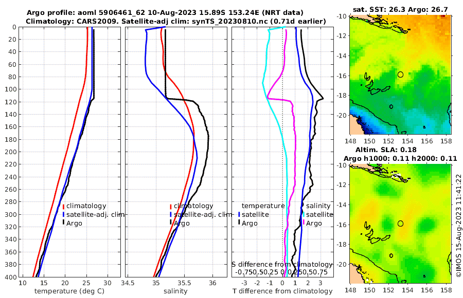Click the float position circle on SLA map
Image resolution: width=463 pixels, height=298 pixels.
point(400,223)
